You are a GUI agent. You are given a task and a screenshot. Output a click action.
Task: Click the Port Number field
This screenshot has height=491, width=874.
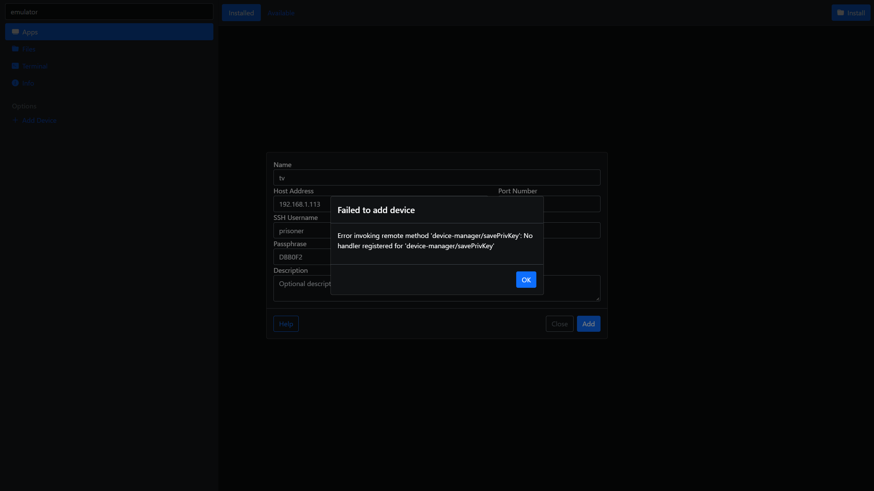tap(572, 204)
